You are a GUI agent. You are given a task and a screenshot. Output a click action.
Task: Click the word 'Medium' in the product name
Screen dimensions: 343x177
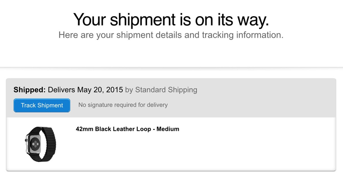[168, 129]
